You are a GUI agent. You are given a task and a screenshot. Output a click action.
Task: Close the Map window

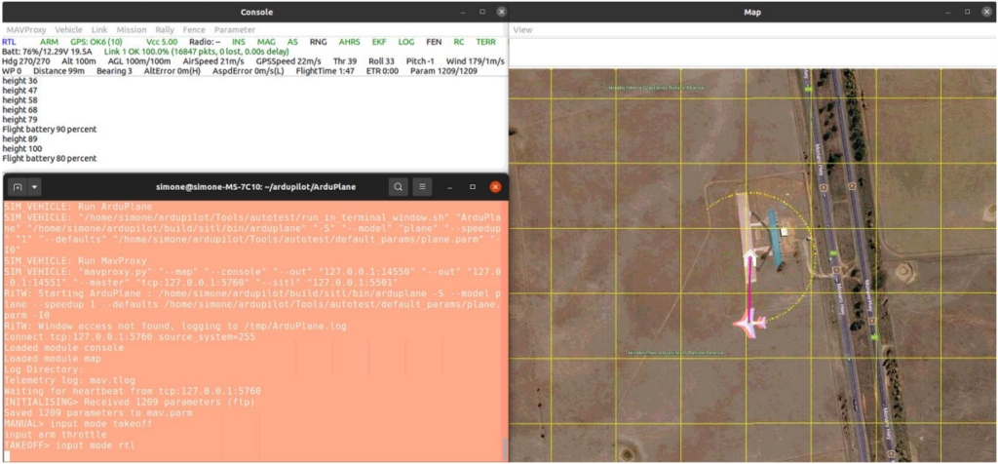[x=987, y=12]
